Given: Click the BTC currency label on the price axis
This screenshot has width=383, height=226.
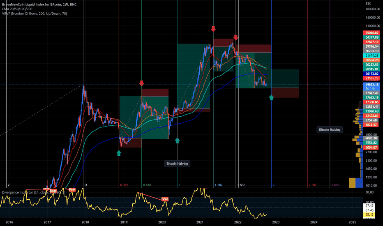Looking at the screenshot, I should [368, 4].
